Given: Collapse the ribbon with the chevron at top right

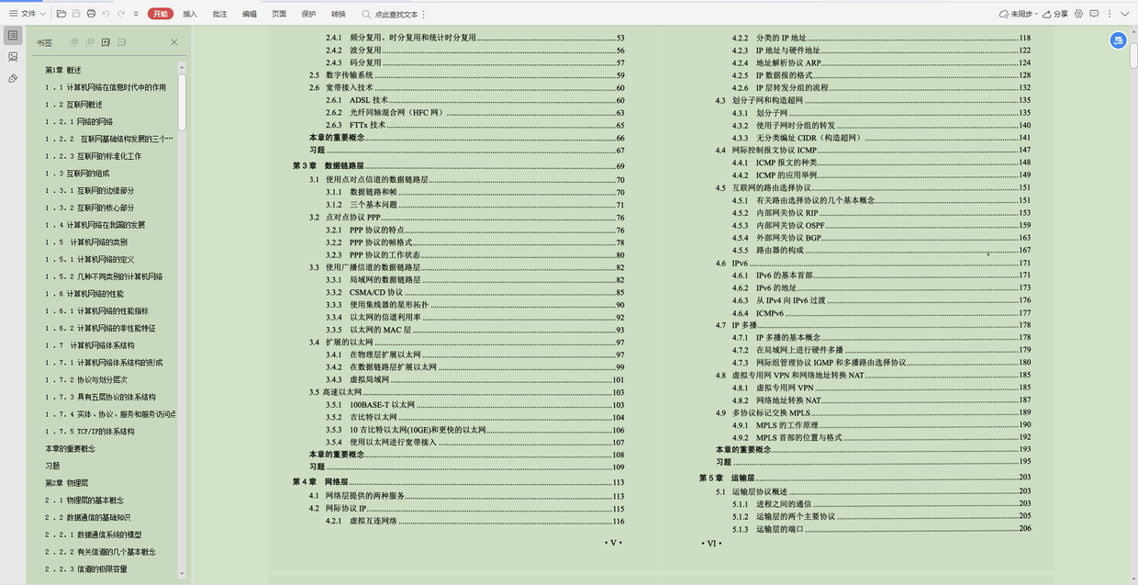Looking at the screenshot, I should click(1125, 14).
